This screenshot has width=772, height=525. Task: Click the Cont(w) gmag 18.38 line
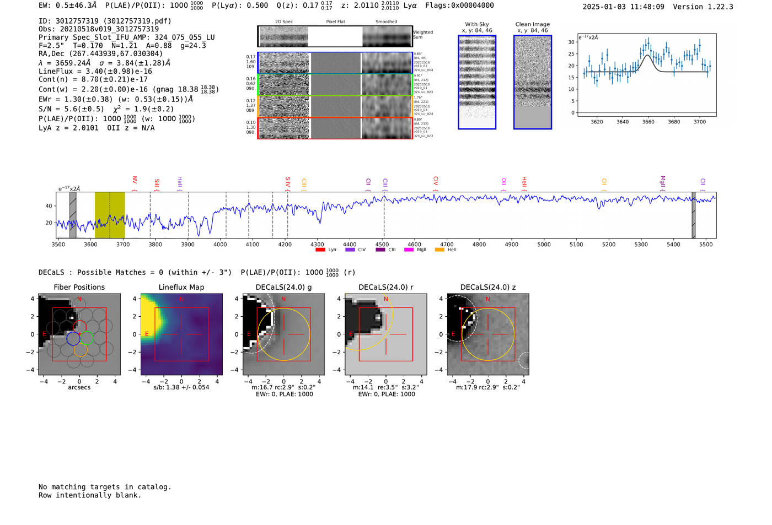point(128,89)
